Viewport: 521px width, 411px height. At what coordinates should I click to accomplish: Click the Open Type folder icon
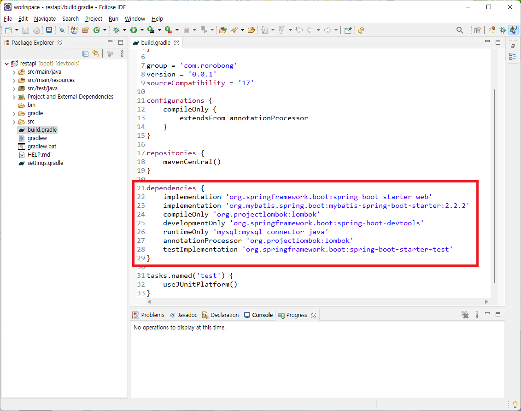223,30
